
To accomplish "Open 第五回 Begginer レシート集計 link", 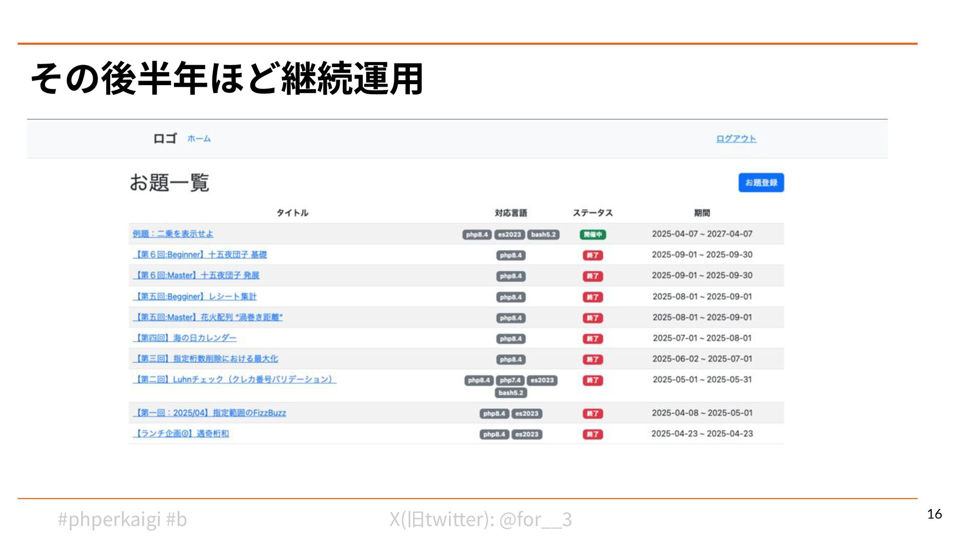I will click(194, 297).
